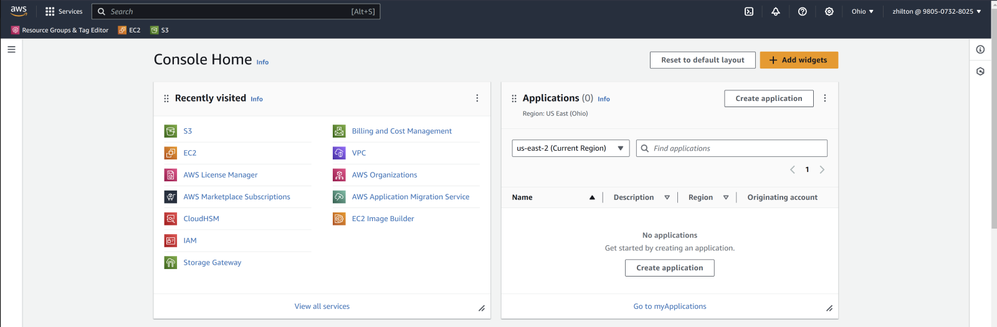Click resize handle of Applications widget

(829, 308)
